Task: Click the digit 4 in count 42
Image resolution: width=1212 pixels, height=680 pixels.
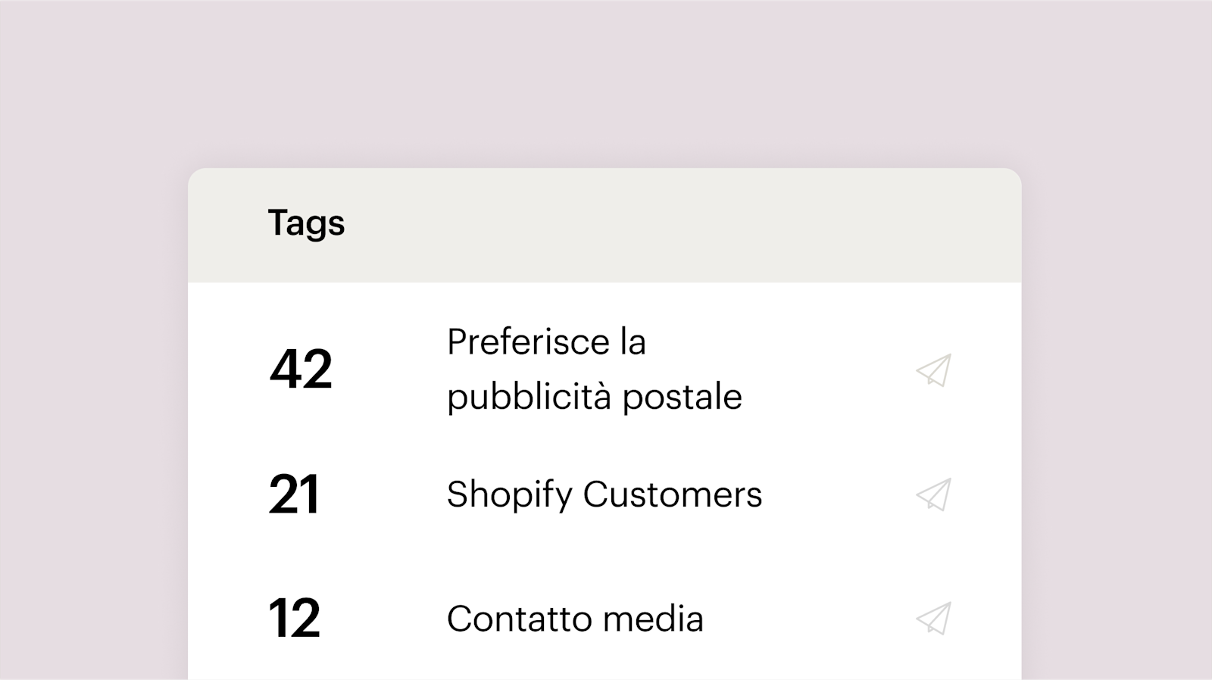Action: tap(286, 370)
